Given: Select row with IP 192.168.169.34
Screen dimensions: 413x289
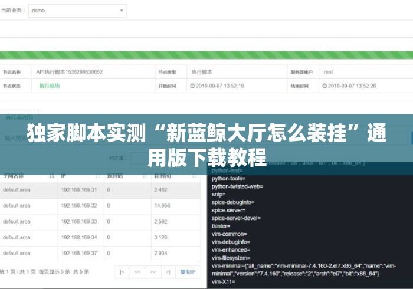Looking at the screenshot, I should click(x=100, y=238).
